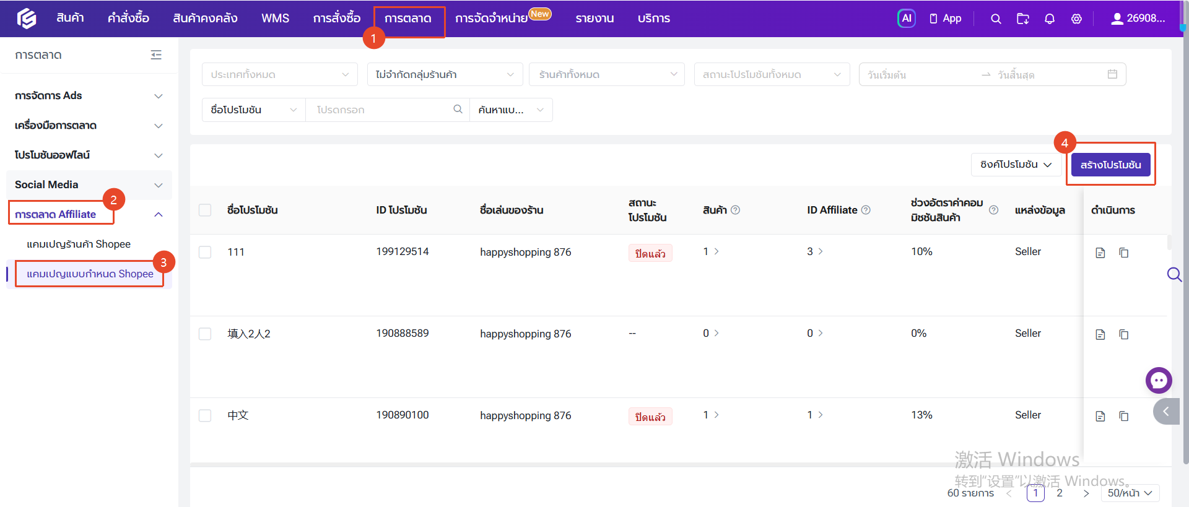
Task: Open the สินค้า top menu
Action: tap(70, 19)
